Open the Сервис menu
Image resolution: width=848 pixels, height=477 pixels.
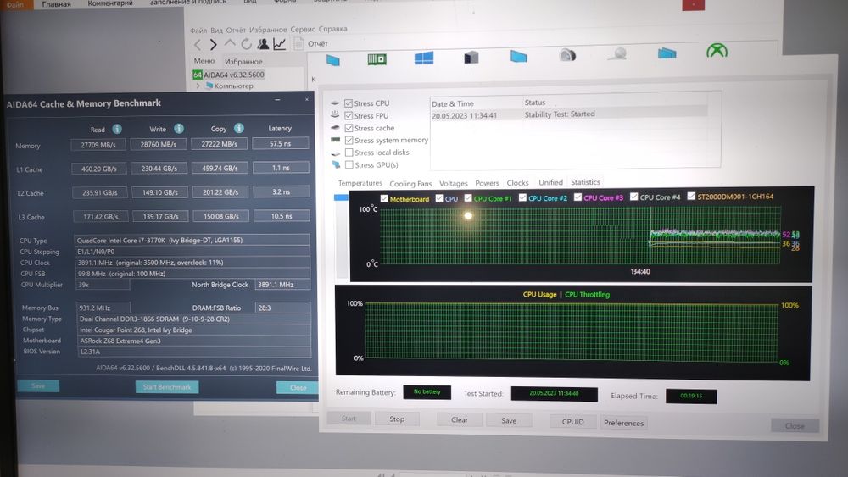(303, 29)
